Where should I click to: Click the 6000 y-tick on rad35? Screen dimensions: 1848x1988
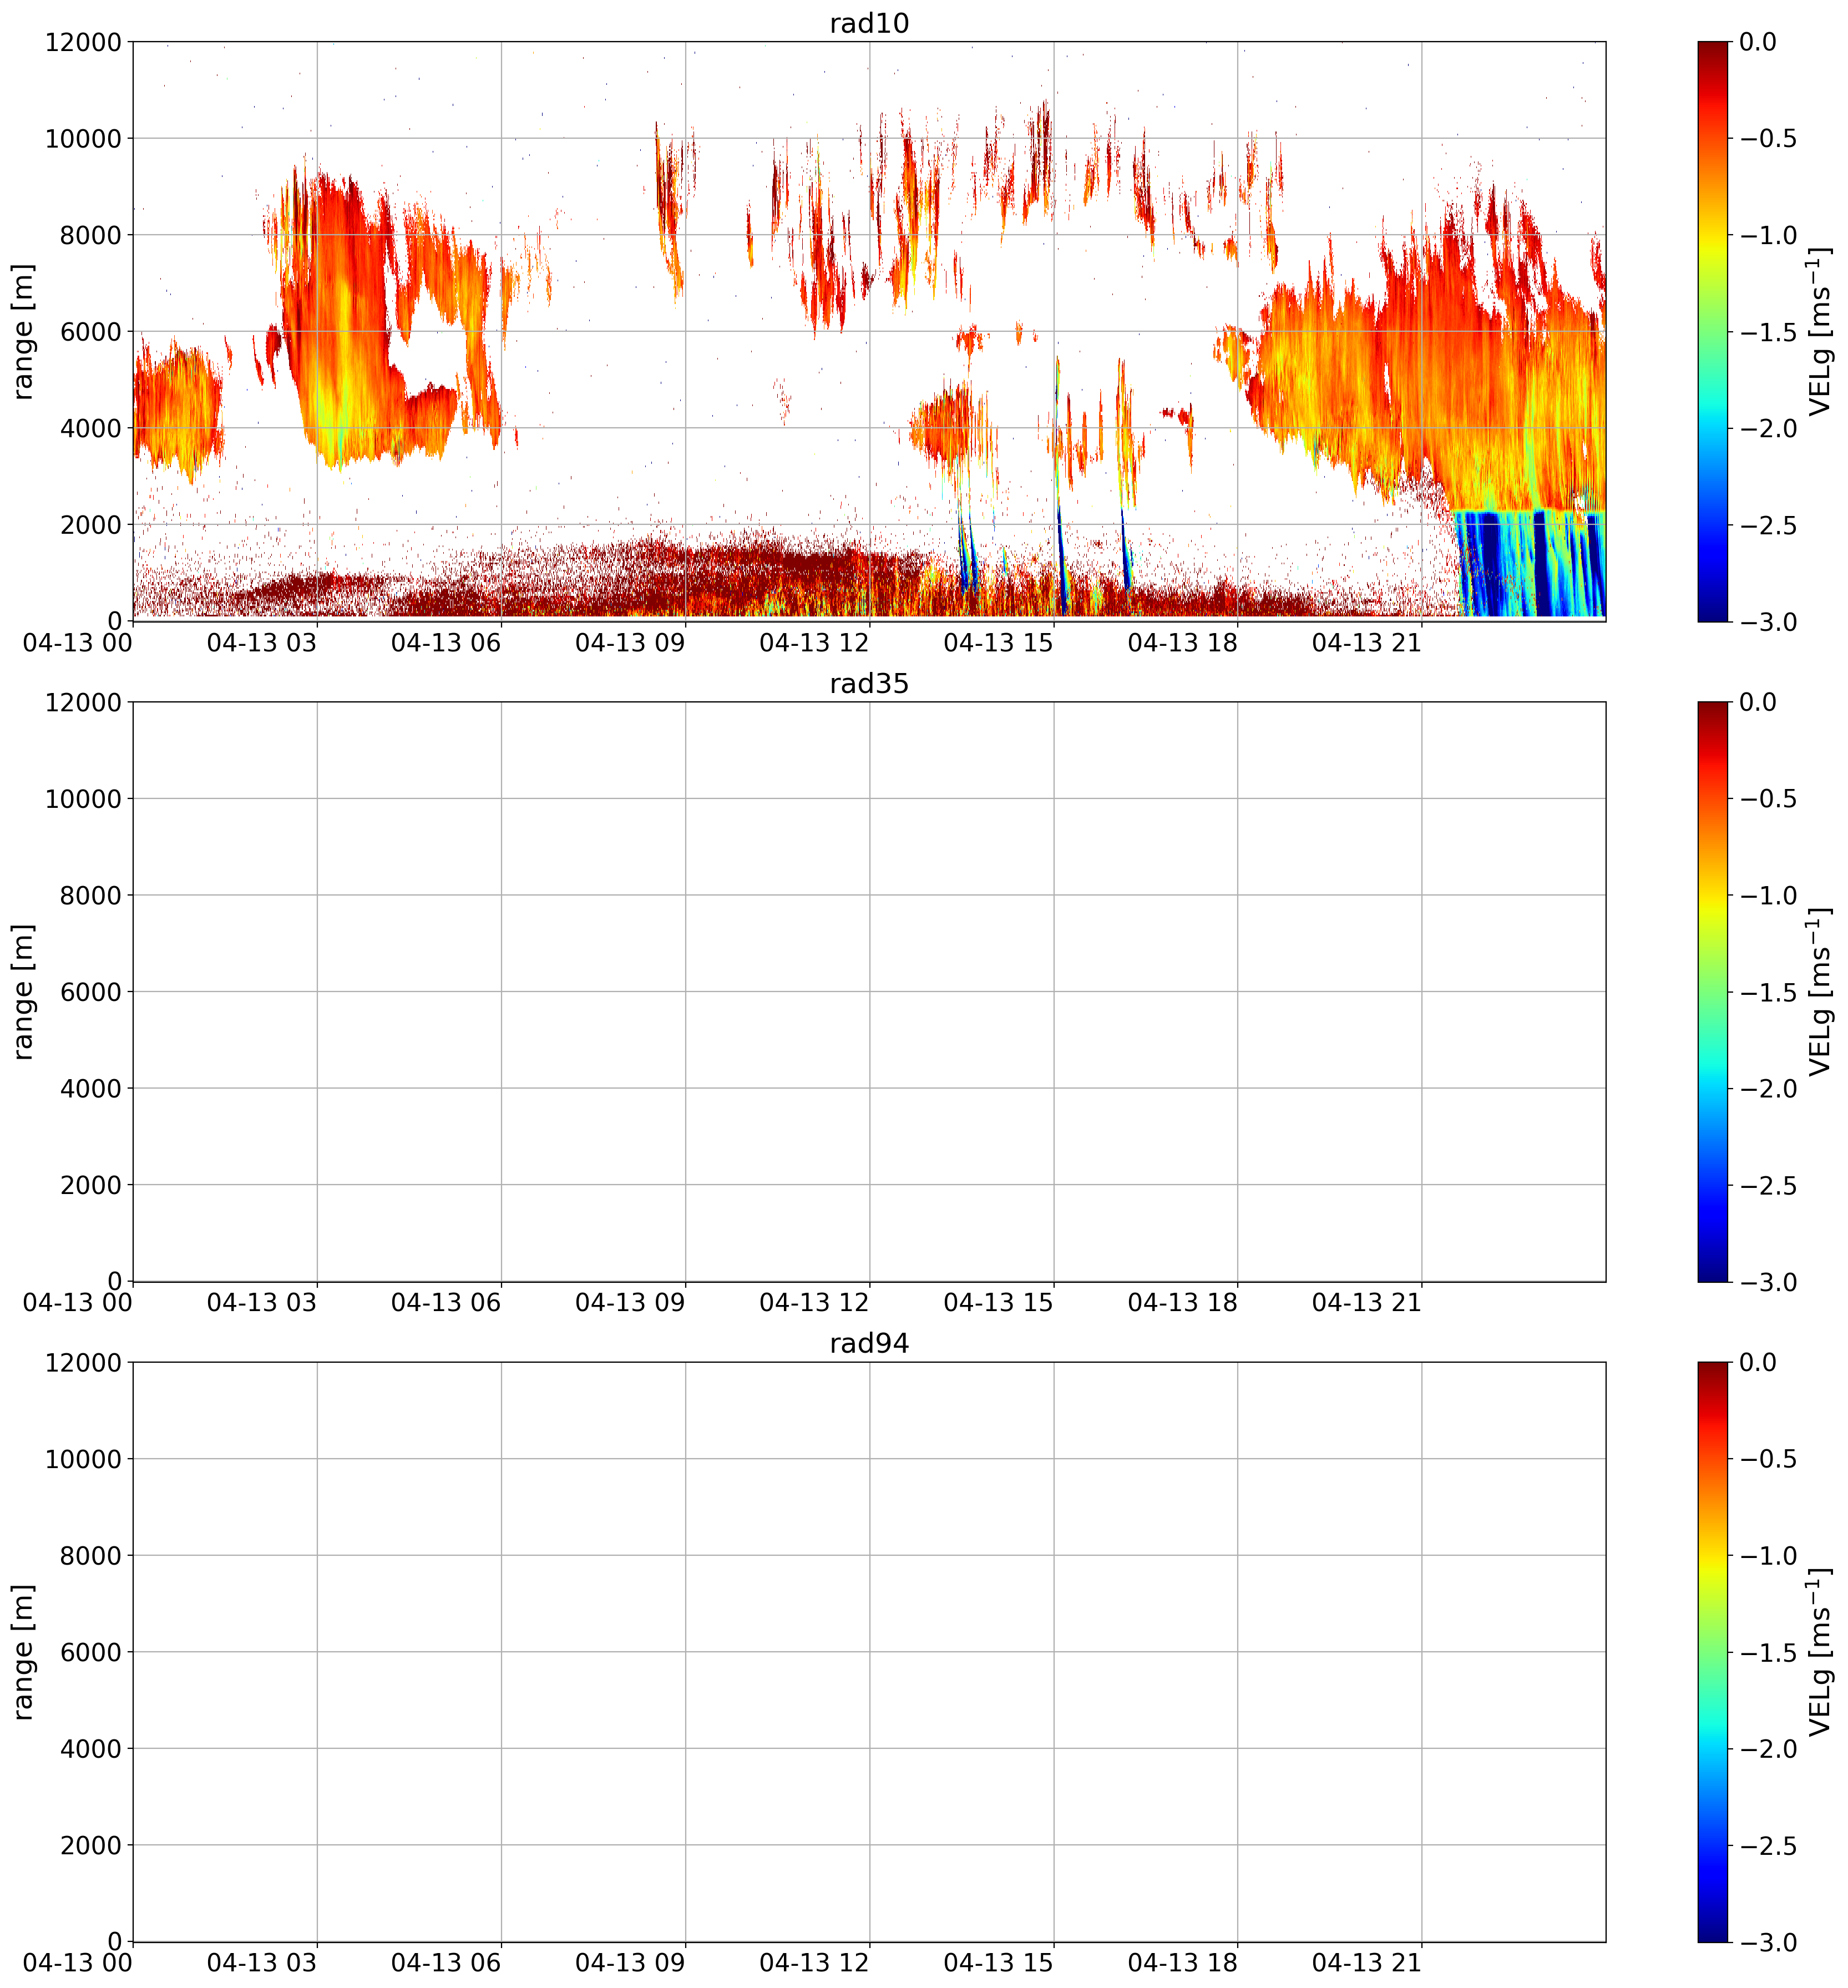click(x=90, y=992)
